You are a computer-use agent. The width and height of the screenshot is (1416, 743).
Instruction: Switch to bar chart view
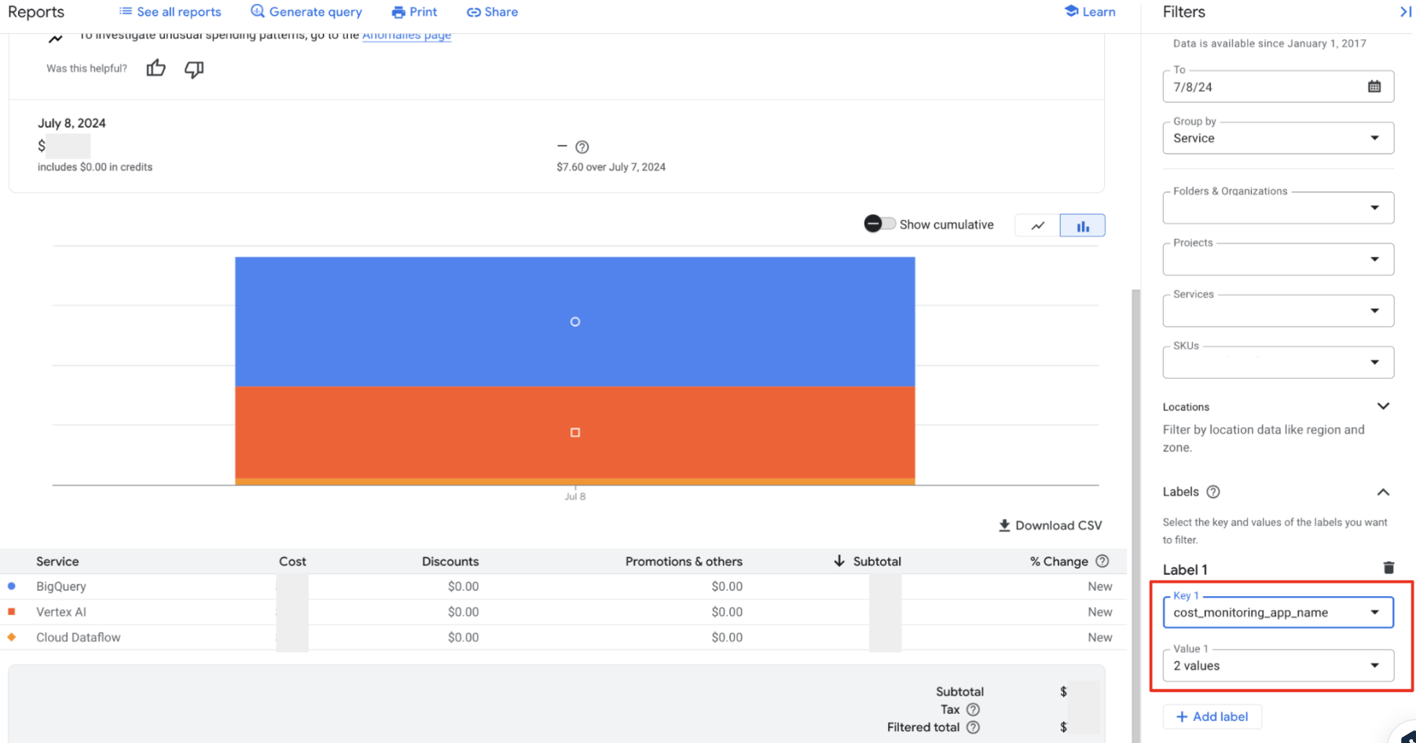coord(1083,225)
